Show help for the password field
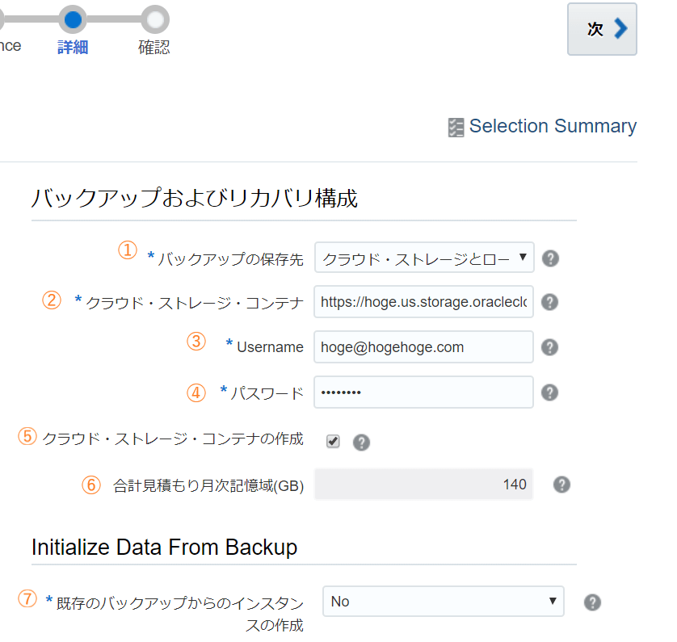 [x=549, y=392]
